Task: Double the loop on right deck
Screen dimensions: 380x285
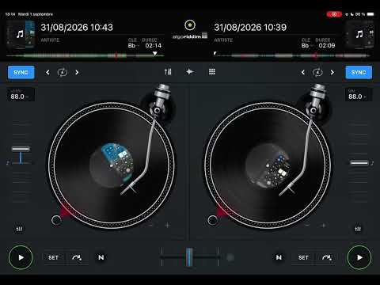Action: [332, 72]
